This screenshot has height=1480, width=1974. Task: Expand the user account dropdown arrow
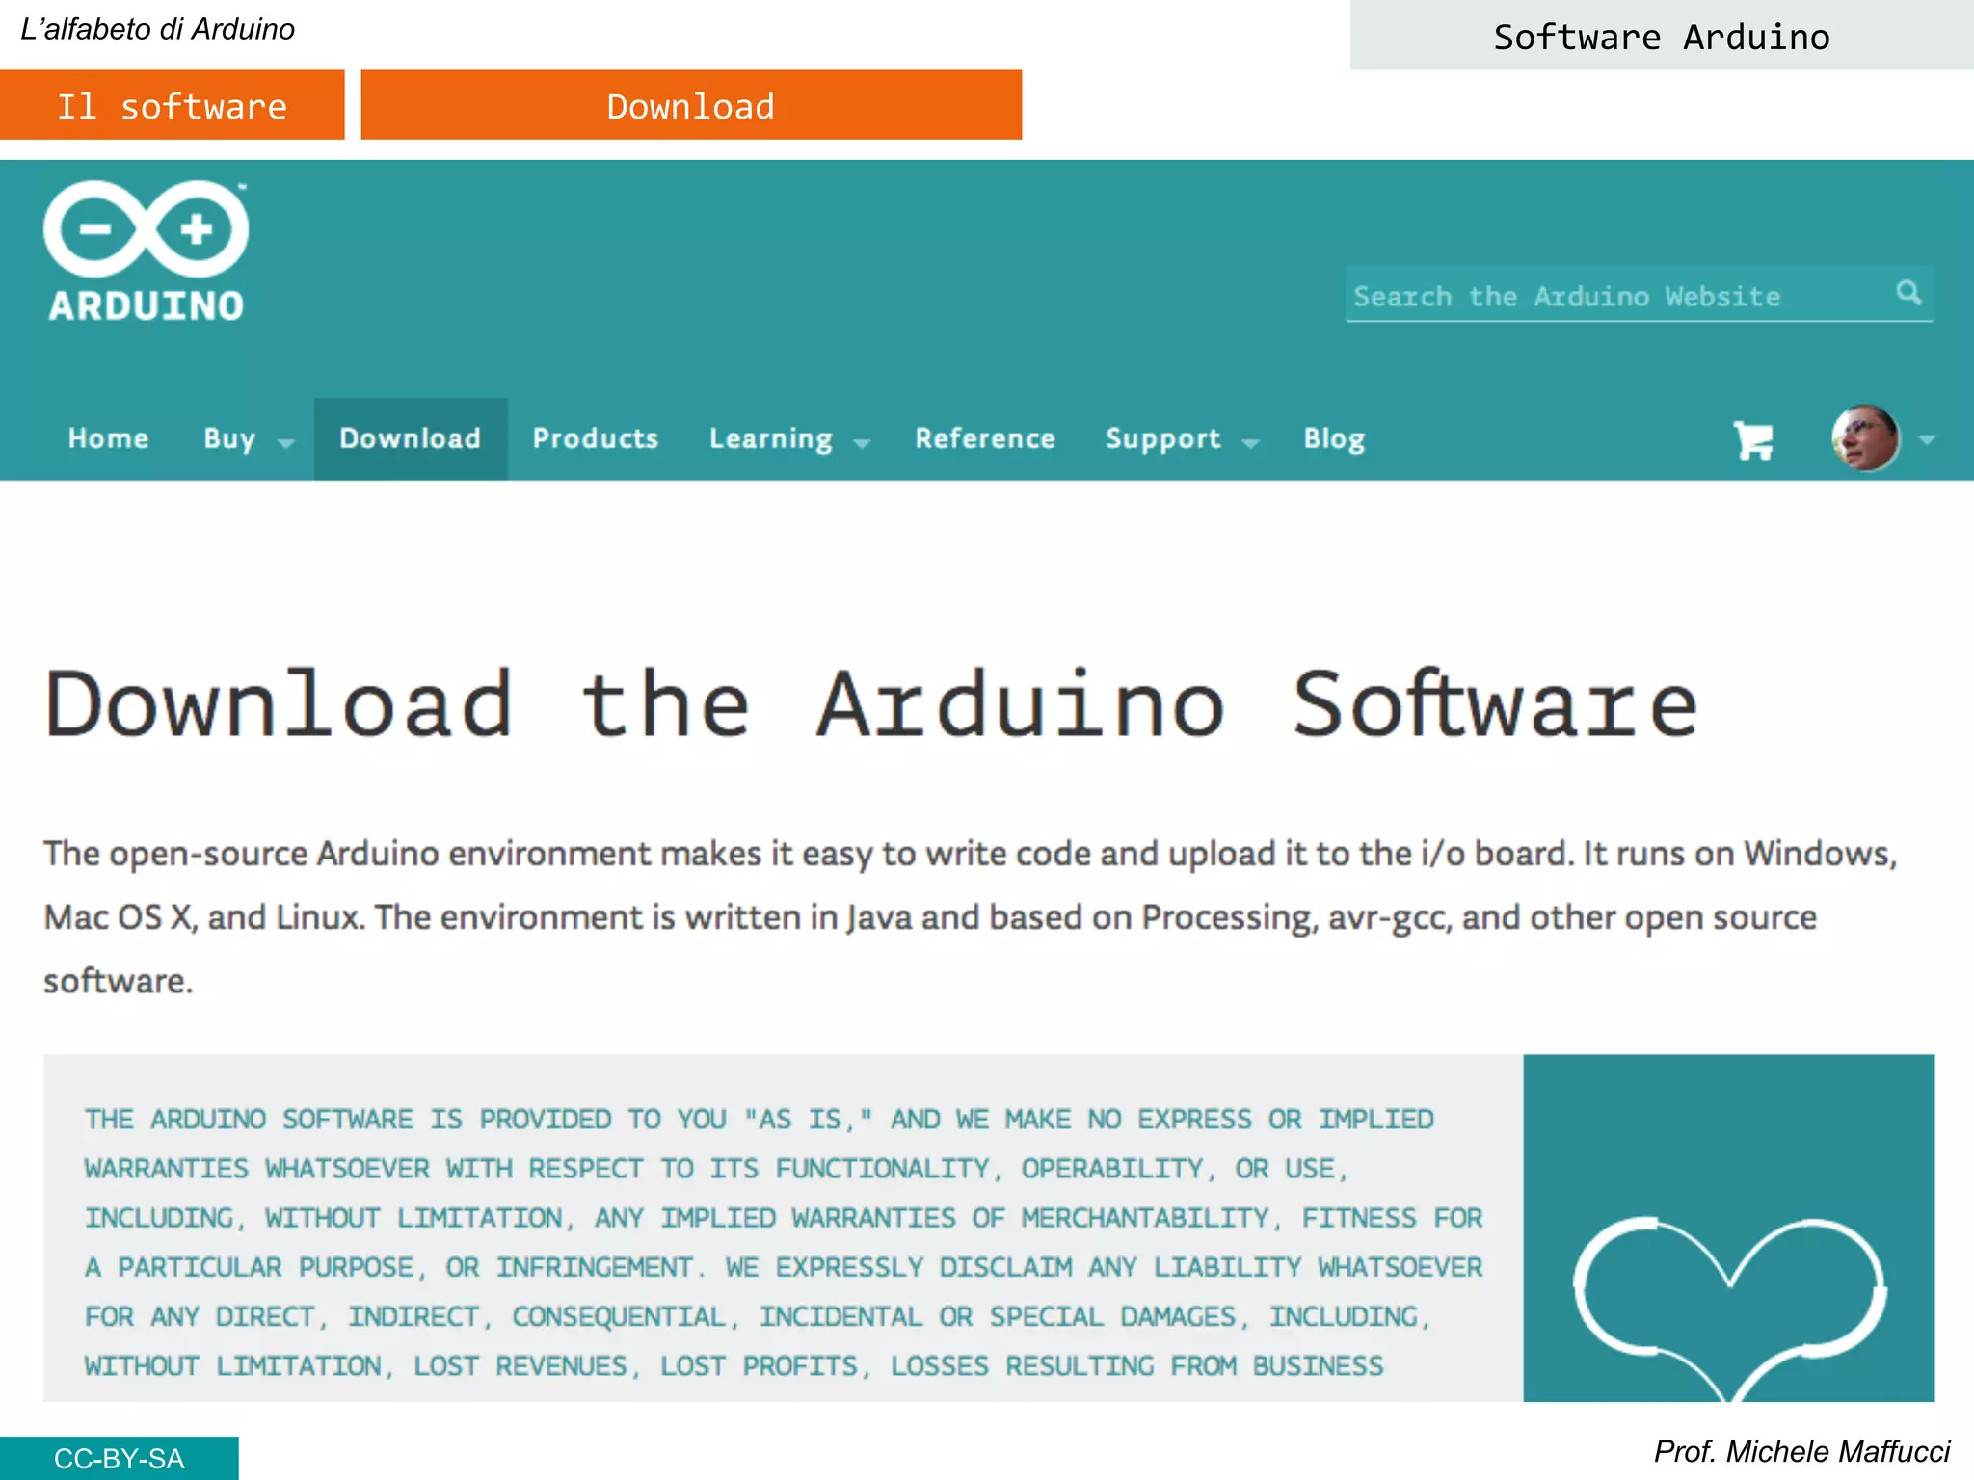(x=1927, y=439)
